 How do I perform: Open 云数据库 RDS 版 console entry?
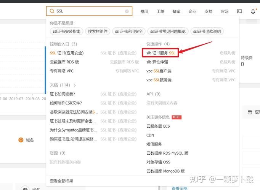(64, 62)
